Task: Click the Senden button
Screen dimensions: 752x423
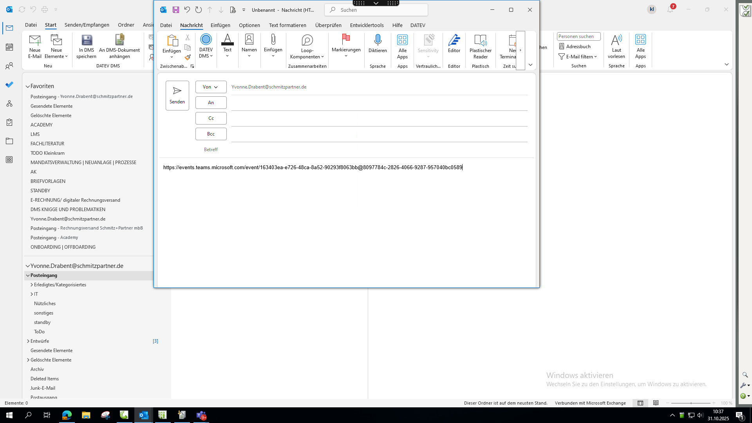Action: (x=177, y=95)
